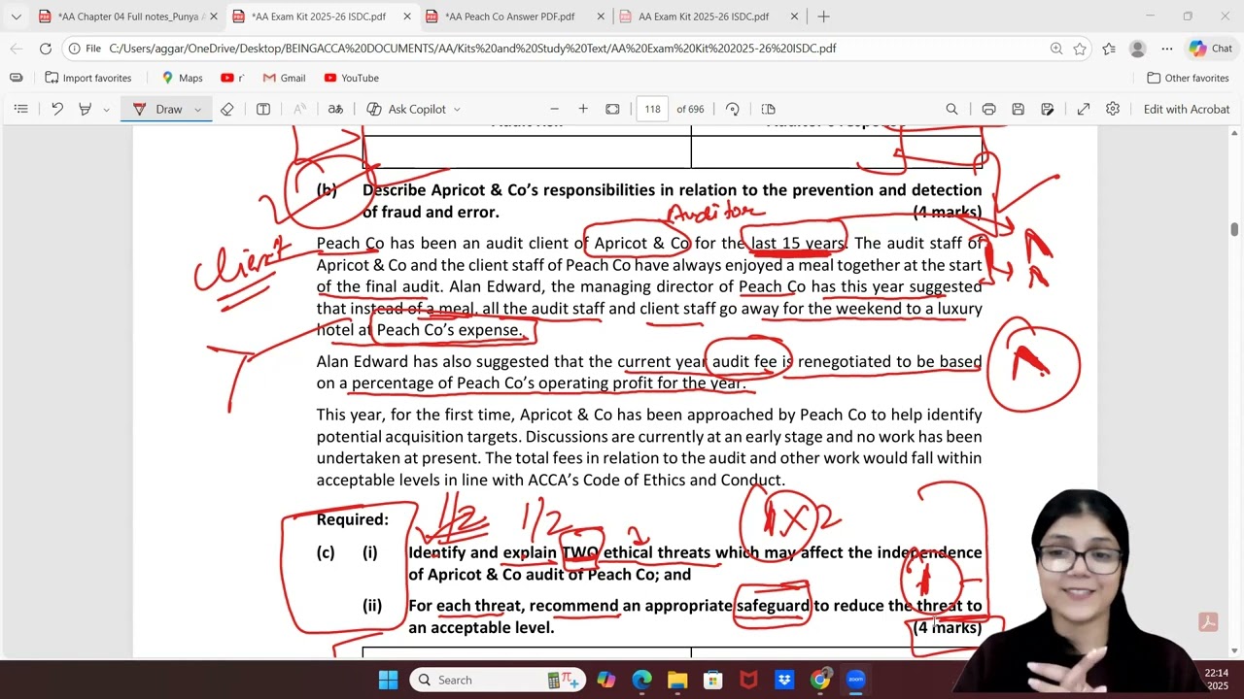Viewport: 1244px width, 699px height.
Task: Click the undo/rotate arrow icon in PDF toolbar
Action: 57,109
